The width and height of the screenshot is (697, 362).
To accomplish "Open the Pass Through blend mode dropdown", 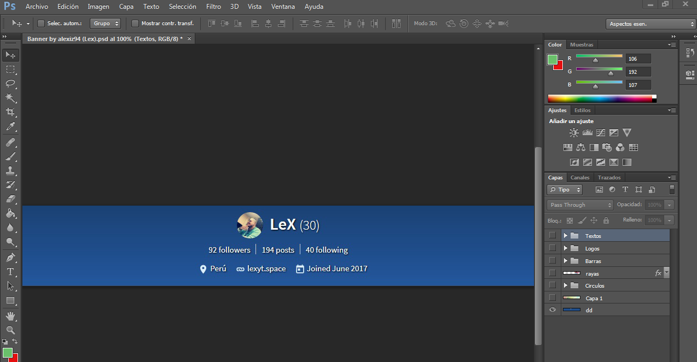I will (580, 205).
